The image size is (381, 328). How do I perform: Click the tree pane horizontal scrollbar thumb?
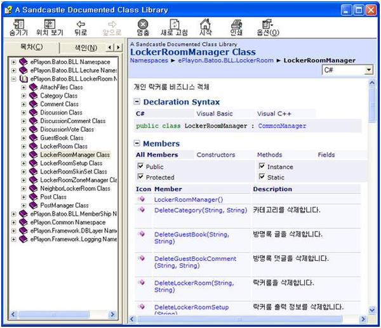[54, 315]
